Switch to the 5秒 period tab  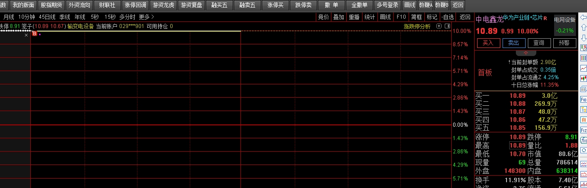95,17
